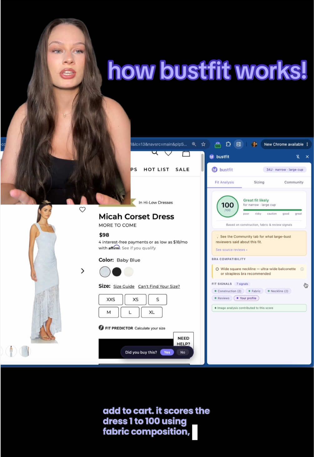Click Image analysis contributed to this score banner

coord(259,308)
